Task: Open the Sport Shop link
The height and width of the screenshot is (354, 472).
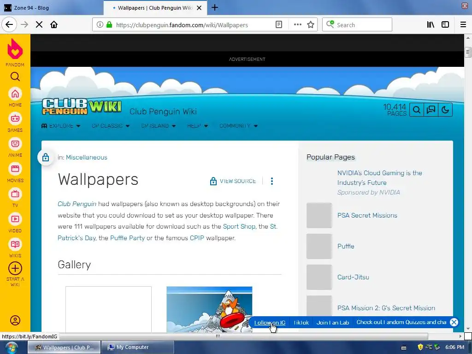Action: [x=239, y=226]
